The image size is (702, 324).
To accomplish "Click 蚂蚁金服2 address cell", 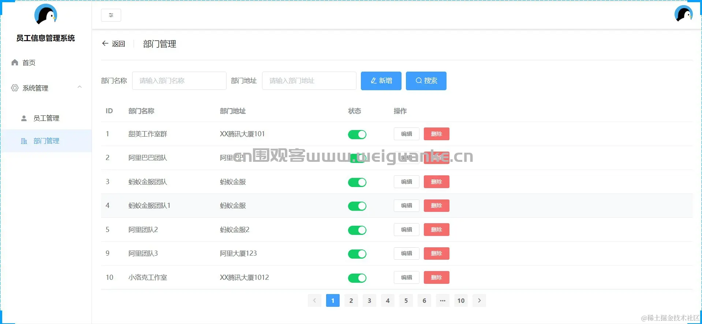I will 235,230.
